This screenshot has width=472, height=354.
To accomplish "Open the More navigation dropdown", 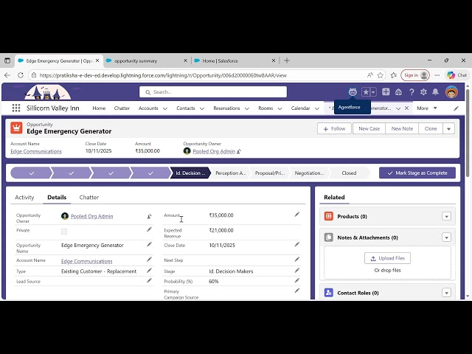I will 427,108.
